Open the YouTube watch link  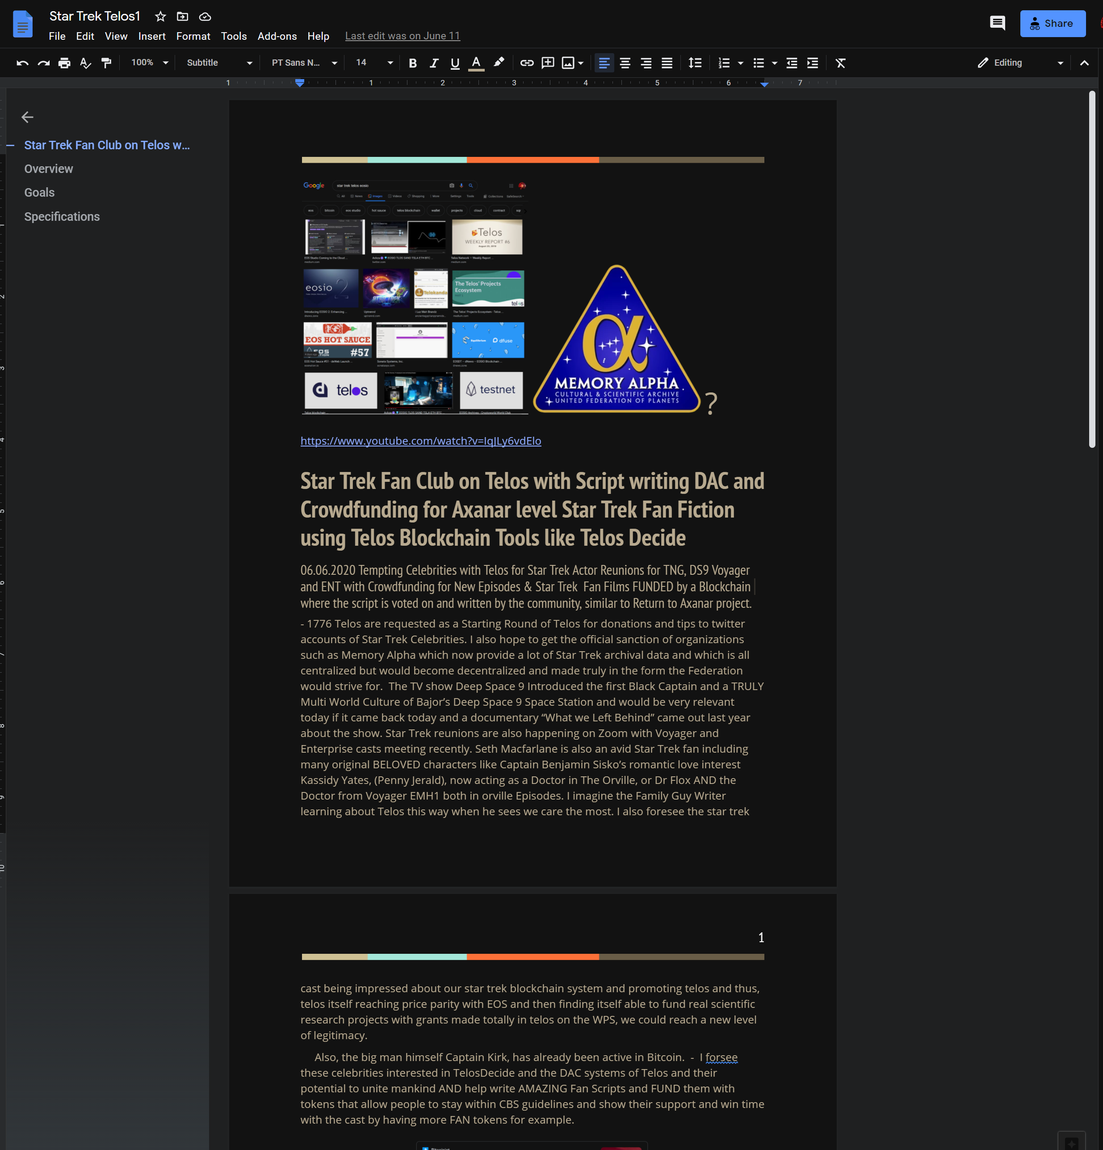coord(420,441)
